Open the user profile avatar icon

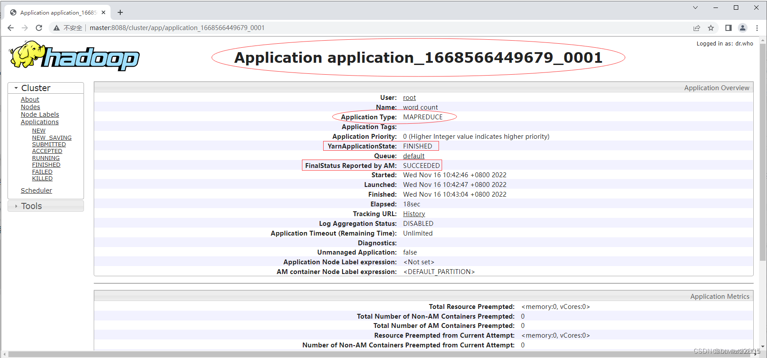(743, 28)
